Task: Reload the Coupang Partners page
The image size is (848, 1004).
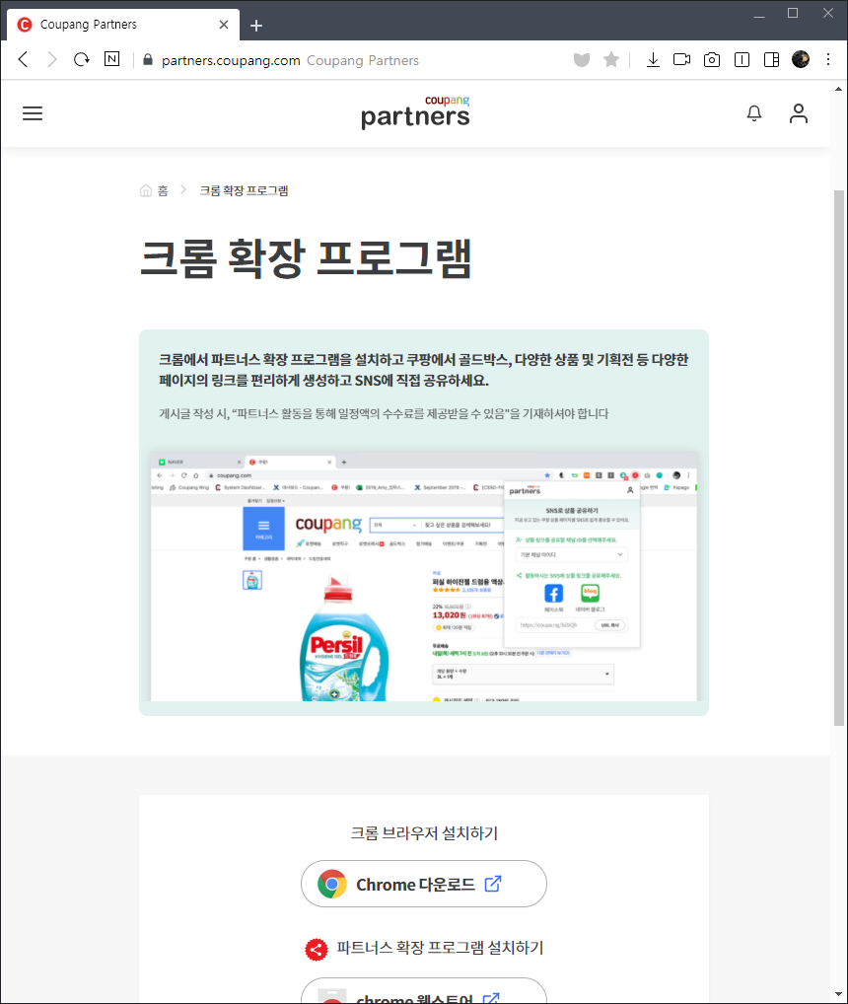Action: [81, 59]
